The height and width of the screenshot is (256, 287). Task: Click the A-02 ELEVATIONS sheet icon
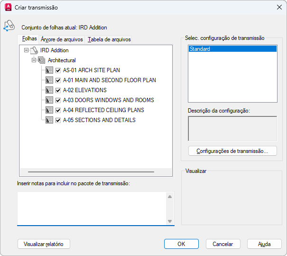pyautogui.click(x=49, y=90)
